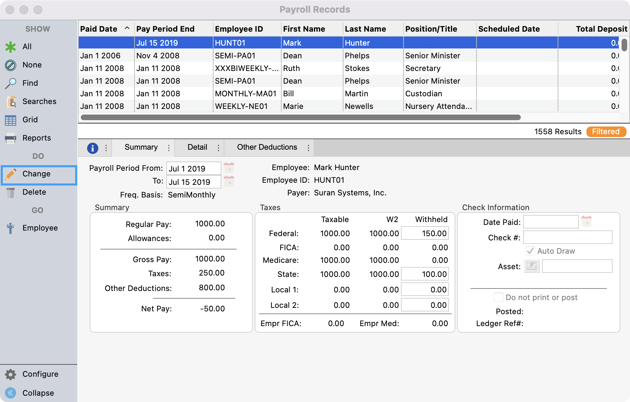Click the Filtered status badge
The height and width of the screenshot is (402, 630).
606,131
